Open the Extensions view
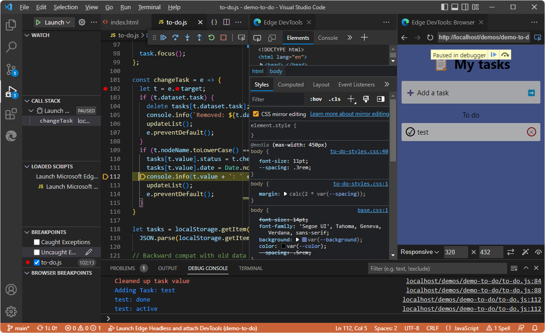Viewport: 545px width, 333px height. [x=11, y=114]
